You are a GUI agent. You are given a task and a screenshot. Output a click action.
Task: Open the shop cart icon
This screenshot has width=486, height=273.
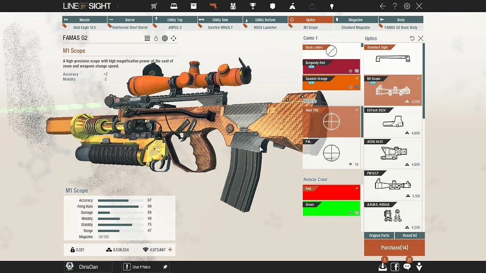tap(154, 6)
